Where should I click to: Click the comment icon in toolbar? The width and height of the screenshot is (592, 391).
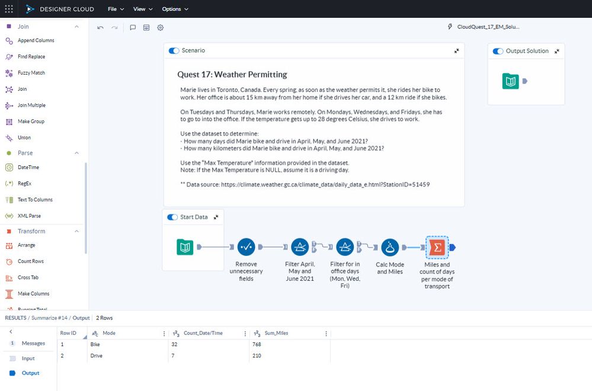pyautogui.click(x=133, y=28)
